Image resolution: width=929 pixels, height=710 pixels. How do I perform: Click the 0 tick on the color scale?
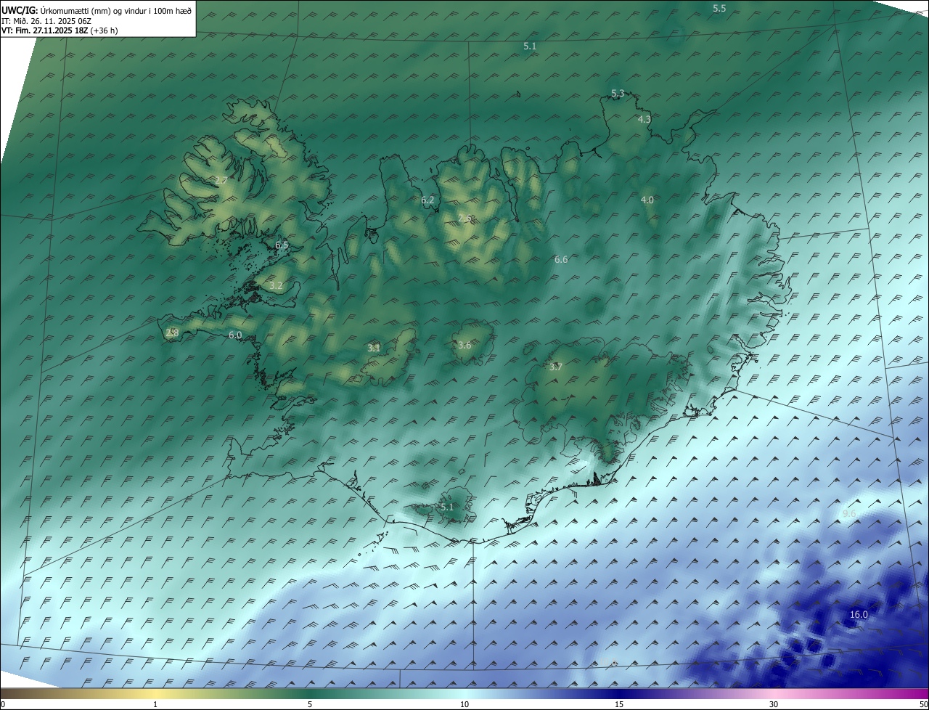click(x=3, y=704)
